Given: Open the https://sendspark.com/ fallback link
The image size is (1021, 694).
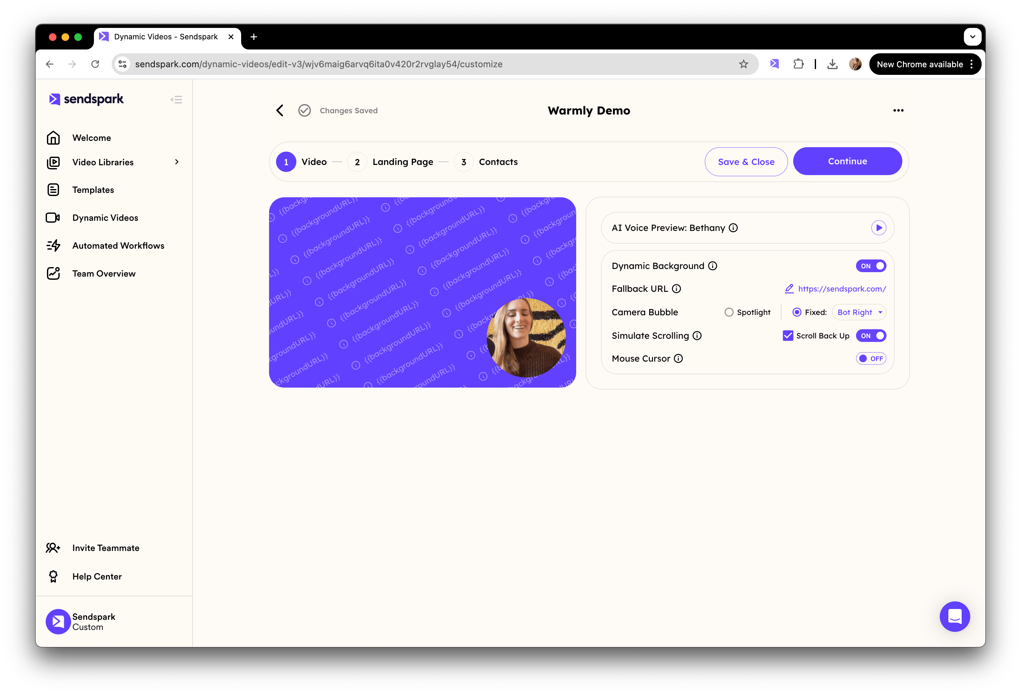Looking at the screenshot, I should [841, 289].
